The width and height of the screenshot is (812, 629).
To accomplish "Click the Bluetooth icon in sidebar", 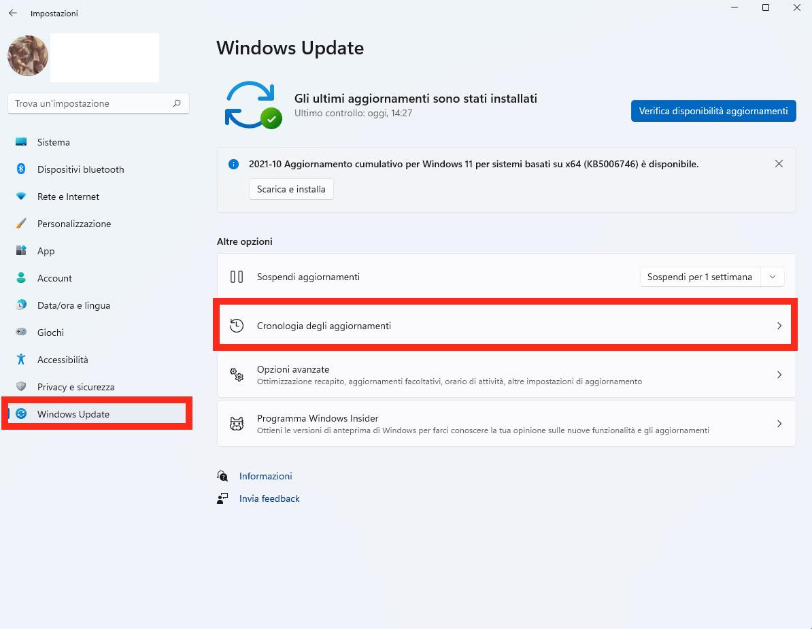I will [21, 169].
